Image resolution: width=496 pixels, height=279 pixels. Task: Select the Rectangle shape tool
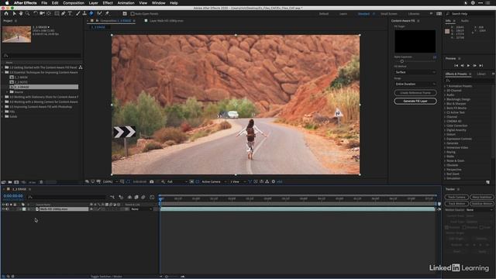57,14
